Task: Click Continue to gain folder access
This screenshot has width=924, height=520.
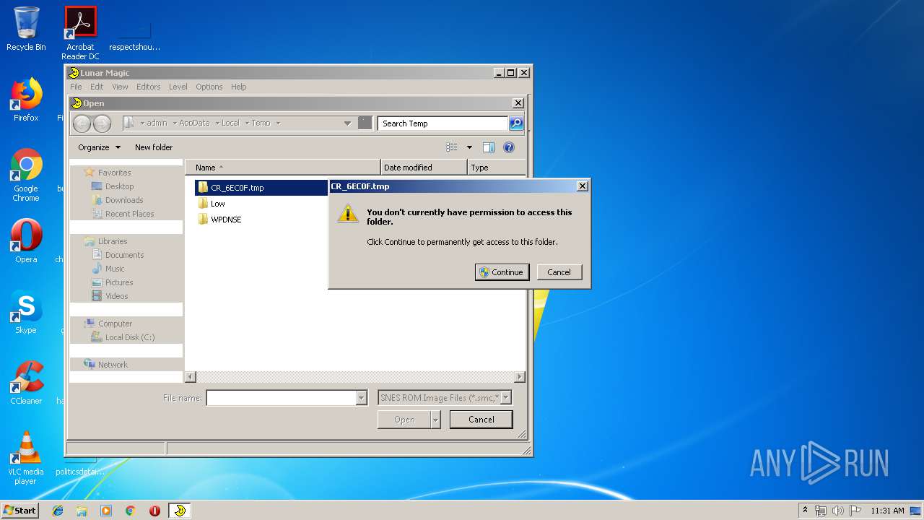Action: (502, 272)
